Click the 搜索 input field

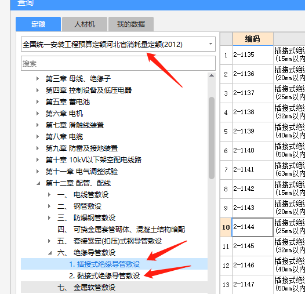(118, 63)
